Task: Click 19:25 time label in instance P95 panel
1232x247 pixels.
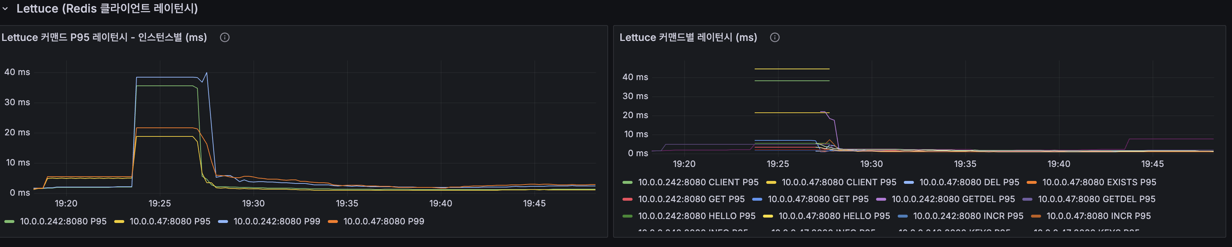Action: pyautogui.click(x=160, y=203)
